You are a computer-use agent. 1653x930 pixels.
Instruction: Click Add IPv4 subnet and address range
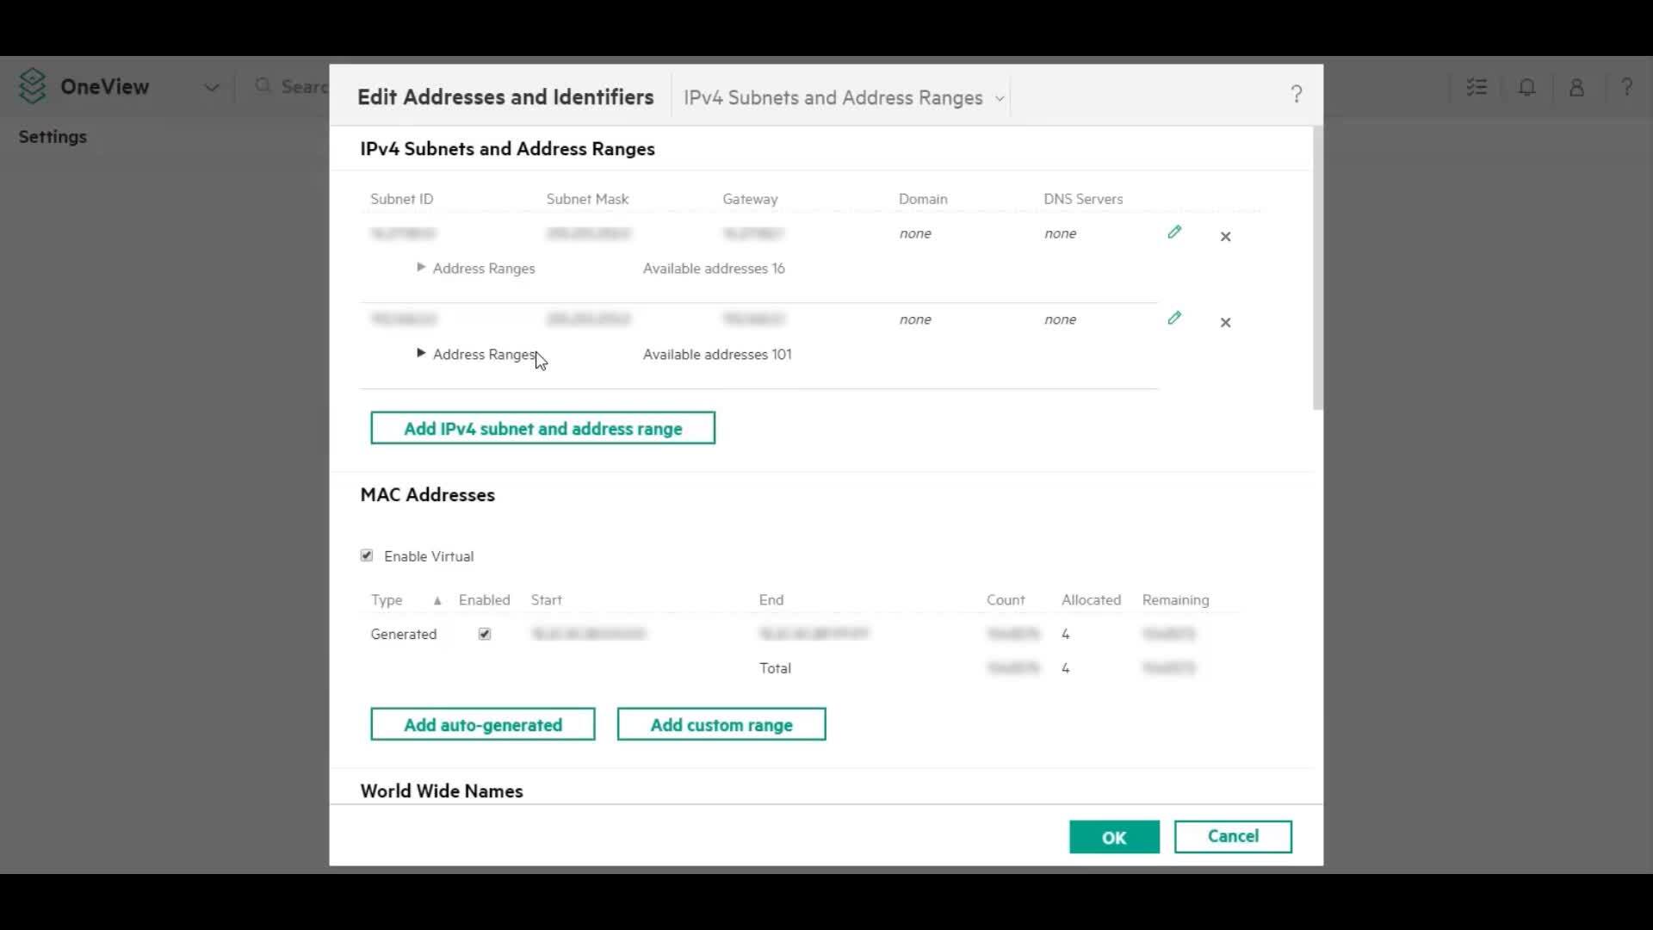pyautogui.click(x=542, y=428)
